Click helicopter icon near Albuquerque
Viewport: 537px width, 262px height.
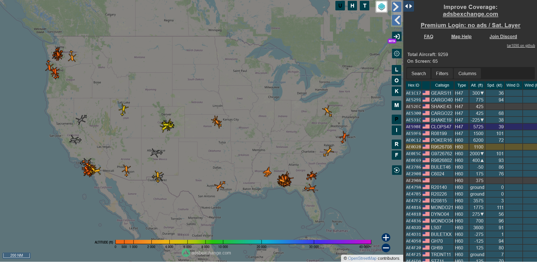(156, 153)
